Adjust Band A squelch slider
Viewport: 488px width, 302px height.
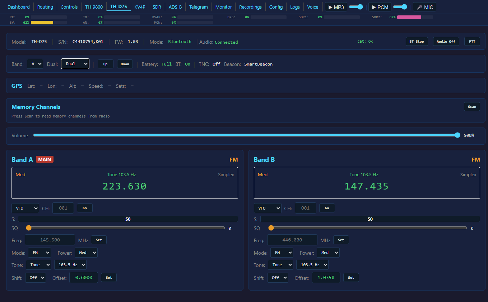(125, 228)
